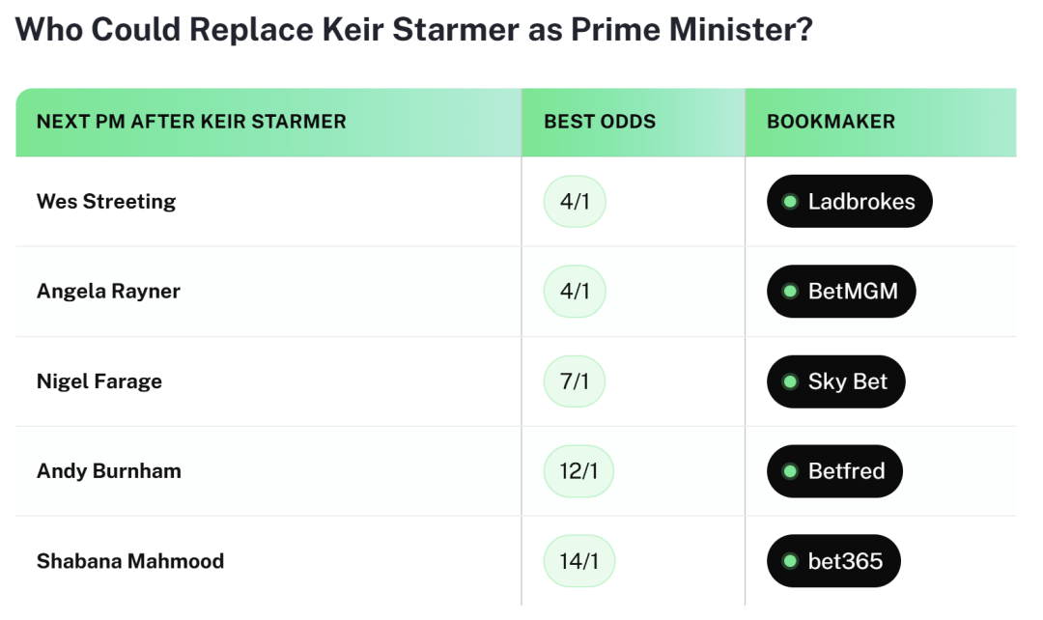Click the Betfred bookmaker button
The height and width of the screenshot is (620, 1043).
click(x=834, y=471)
